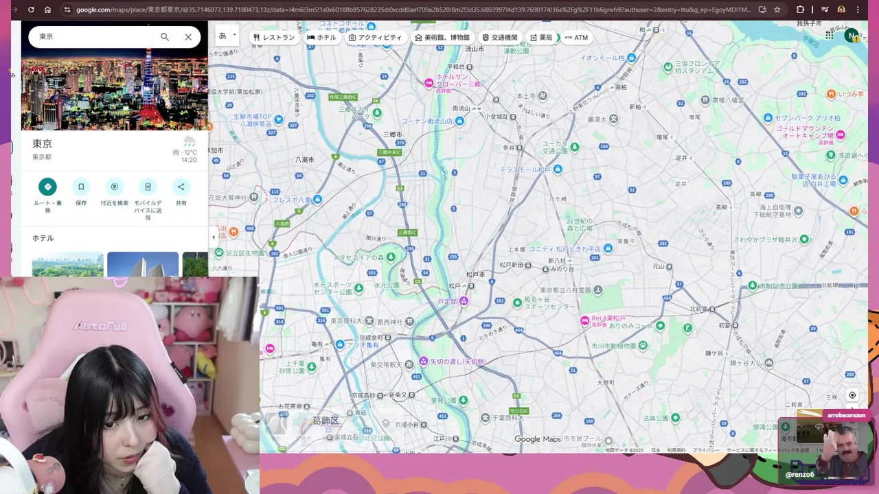Click the アリオ亀有 shopping marker
This screenshot has height=494, width=879.
[x=340, y=344]
